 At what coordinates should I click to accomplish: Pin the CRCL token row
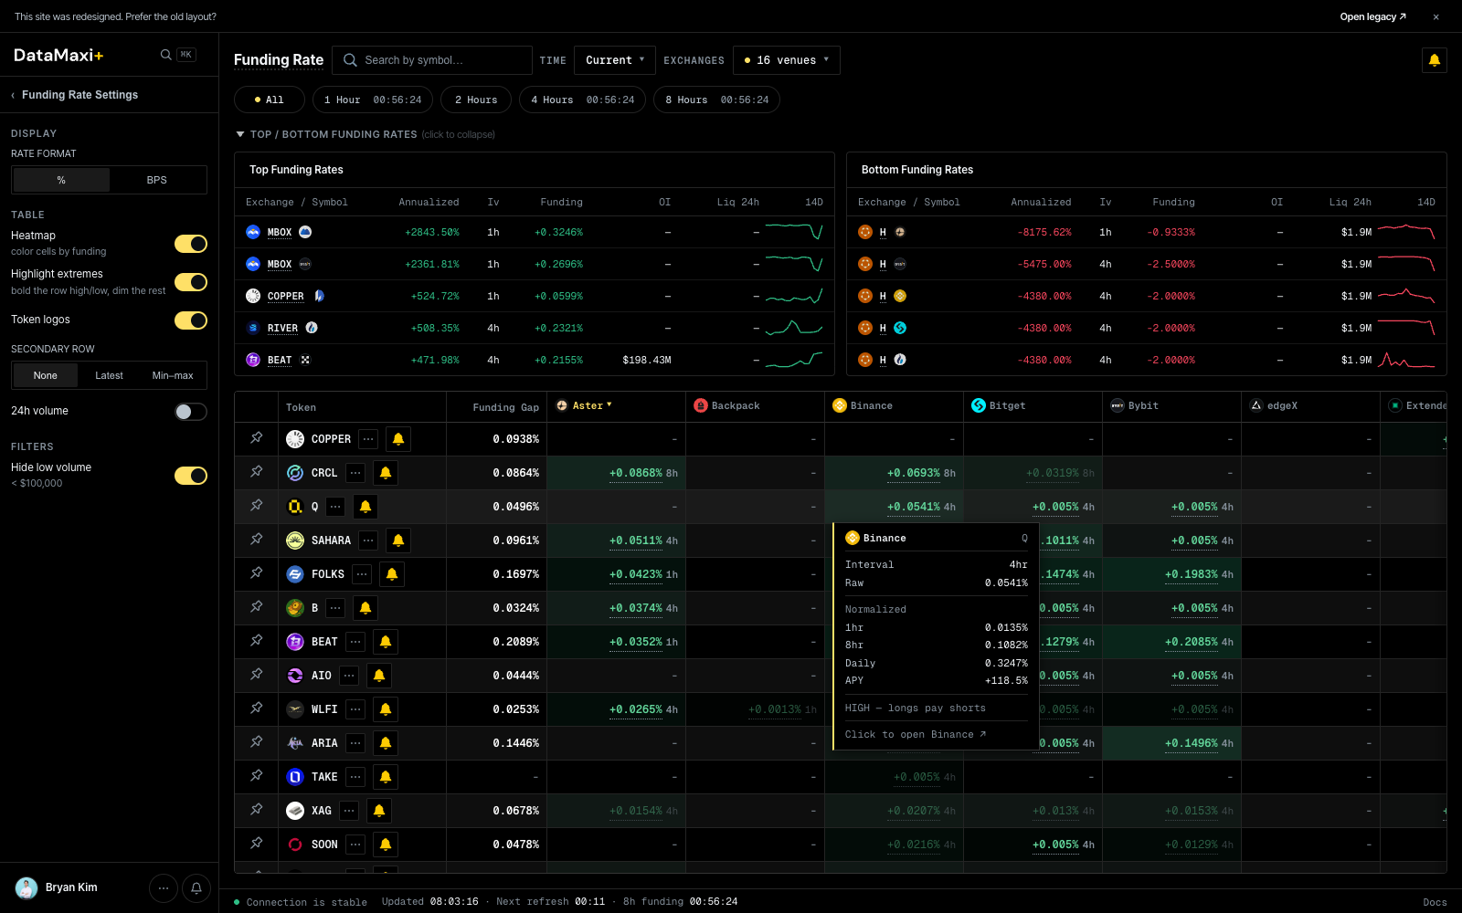[257, 472]
